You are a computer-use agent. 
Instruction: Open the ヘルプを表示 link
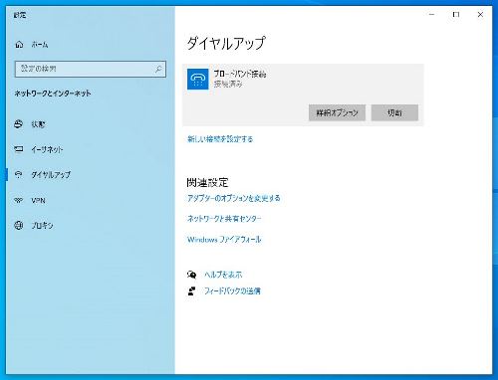point(223,275)
